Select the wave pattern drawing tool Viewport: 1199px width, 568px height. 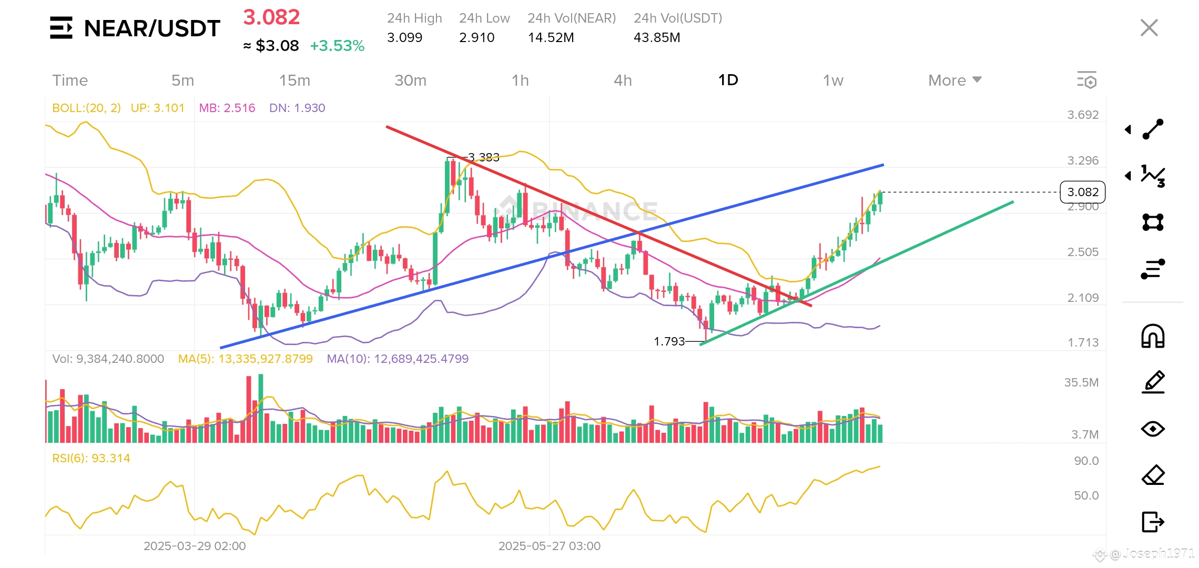(x=1153, y=176)
